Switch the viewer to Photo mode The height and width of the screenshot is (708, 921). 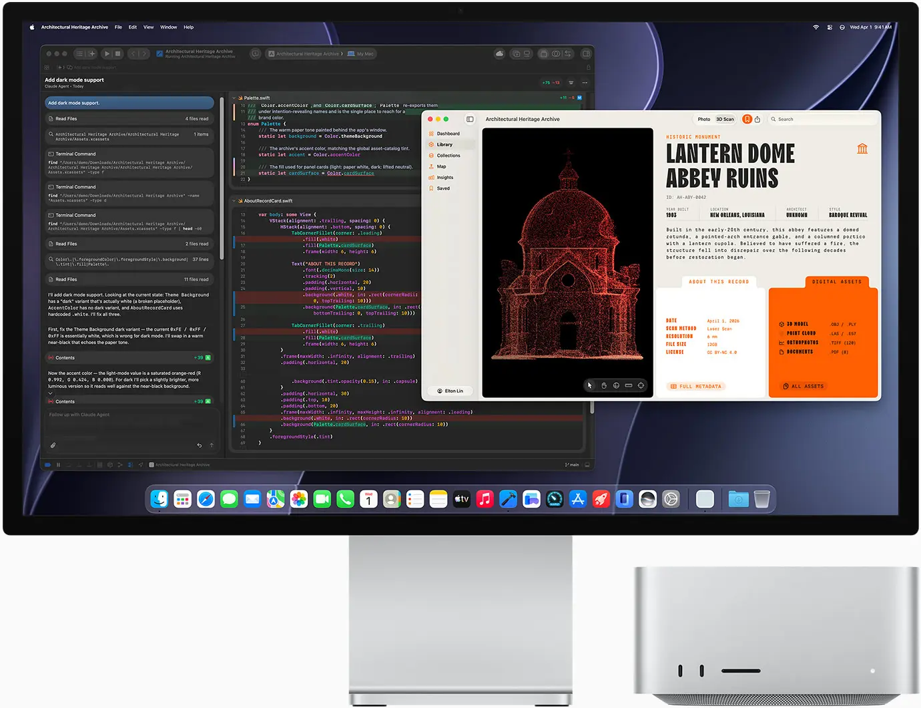point(704,119)
